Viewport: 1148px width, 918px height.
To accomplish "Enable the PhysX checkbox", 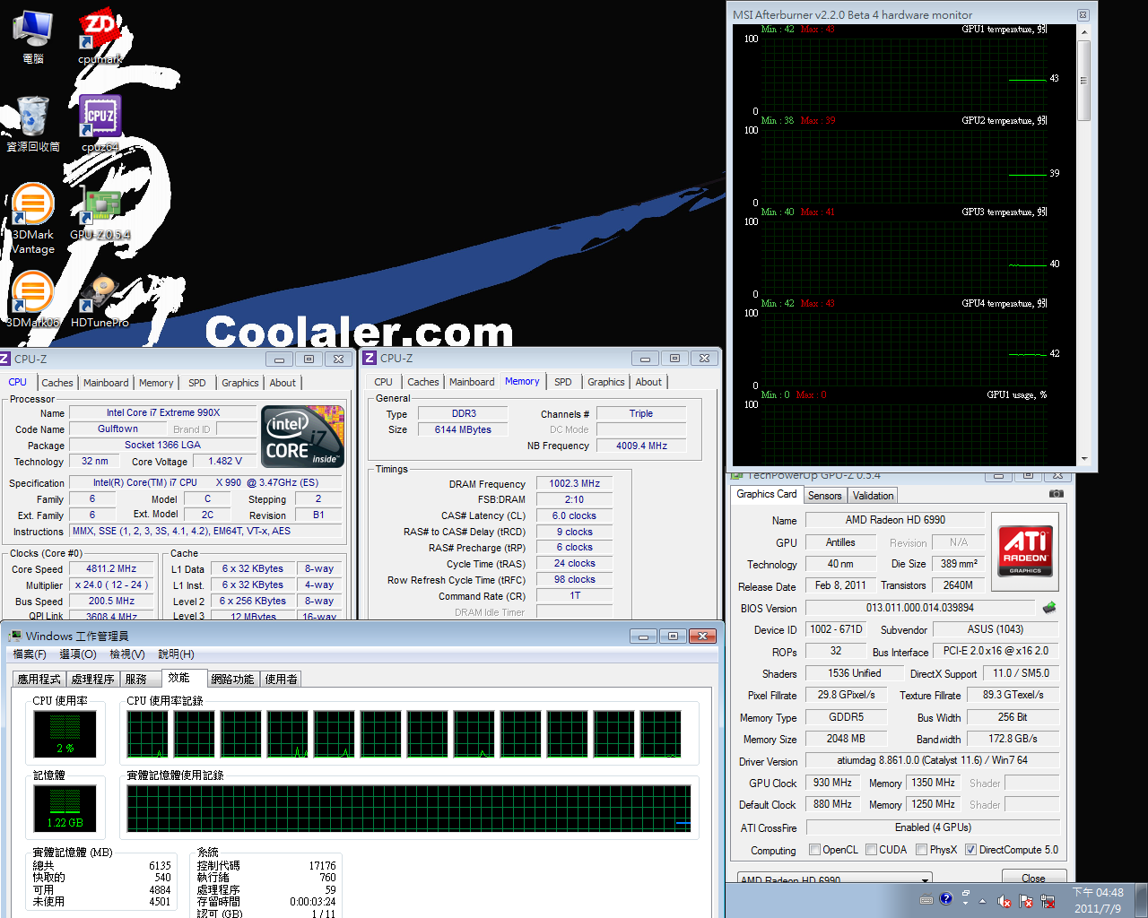I will (x=921, y=850).
